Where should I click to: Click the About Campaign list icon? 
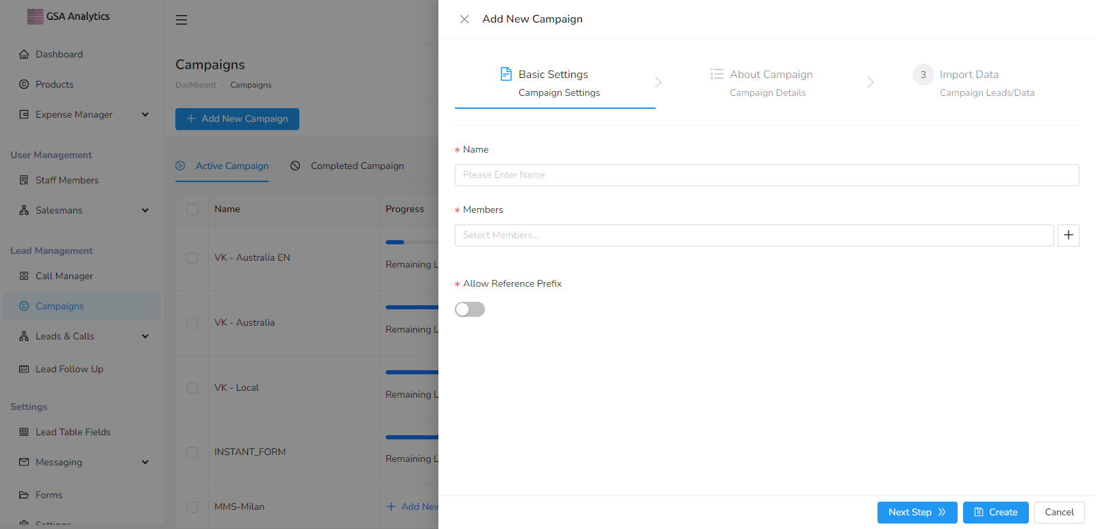pos(717,74)
